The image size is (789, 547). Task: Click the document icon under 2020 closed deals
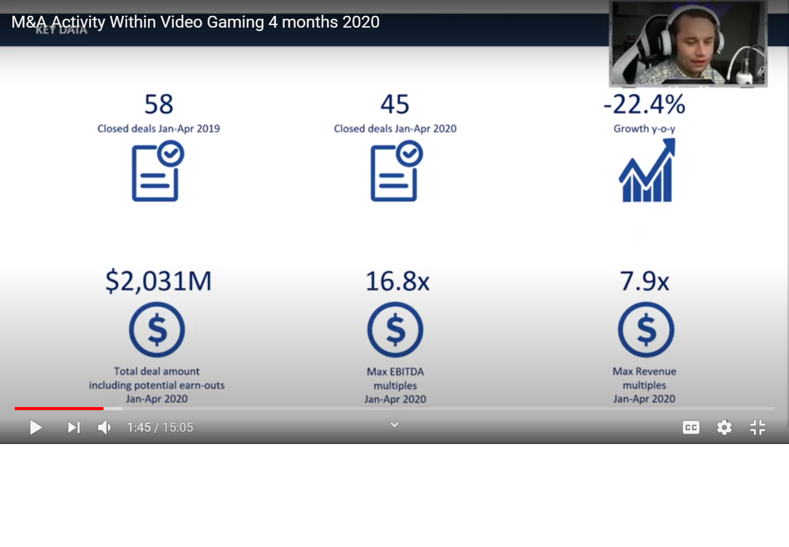pyautogui.click(x=396, y=171)
